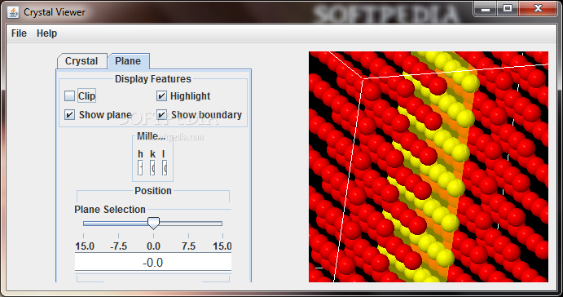Click the 'Display Features' group title
This screenshot has width=563, height=297.
click(x=153, y=79)
